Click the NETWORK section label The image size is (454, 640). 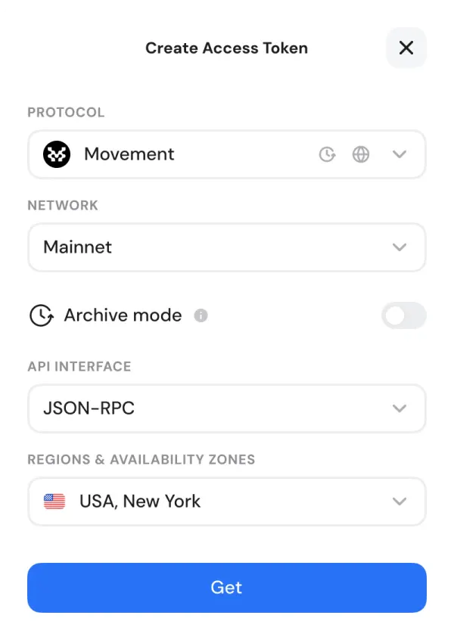pyautogui.click(x=62, y=205)
